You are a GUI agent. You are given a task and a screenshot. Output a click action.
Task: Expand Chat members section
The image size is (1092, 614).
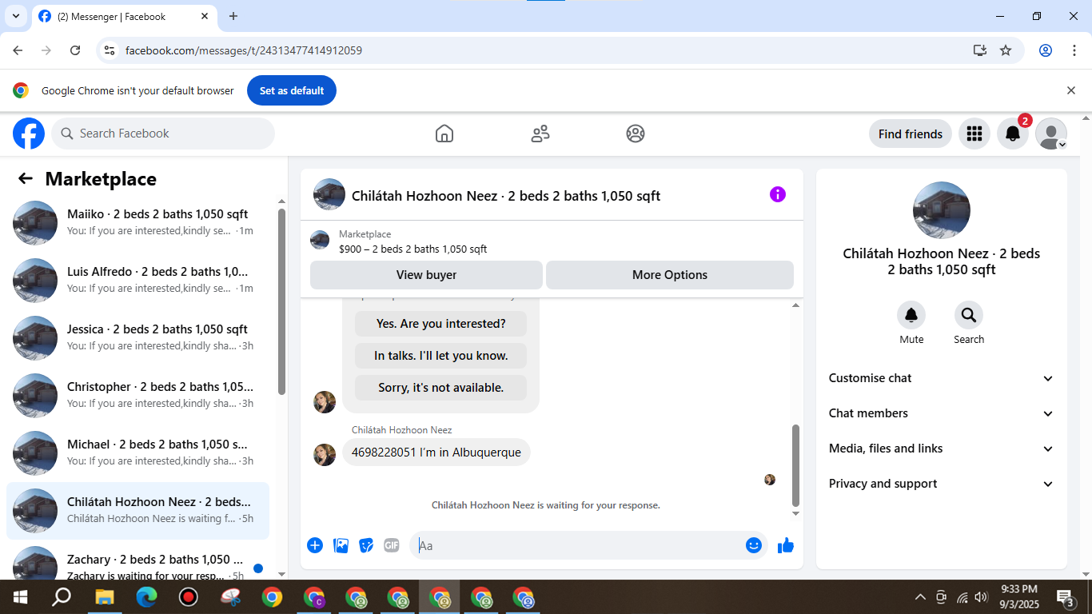[942, 413]
